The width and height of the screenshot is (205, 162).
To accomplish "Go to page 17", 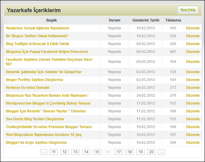I will tap(119, 152).
